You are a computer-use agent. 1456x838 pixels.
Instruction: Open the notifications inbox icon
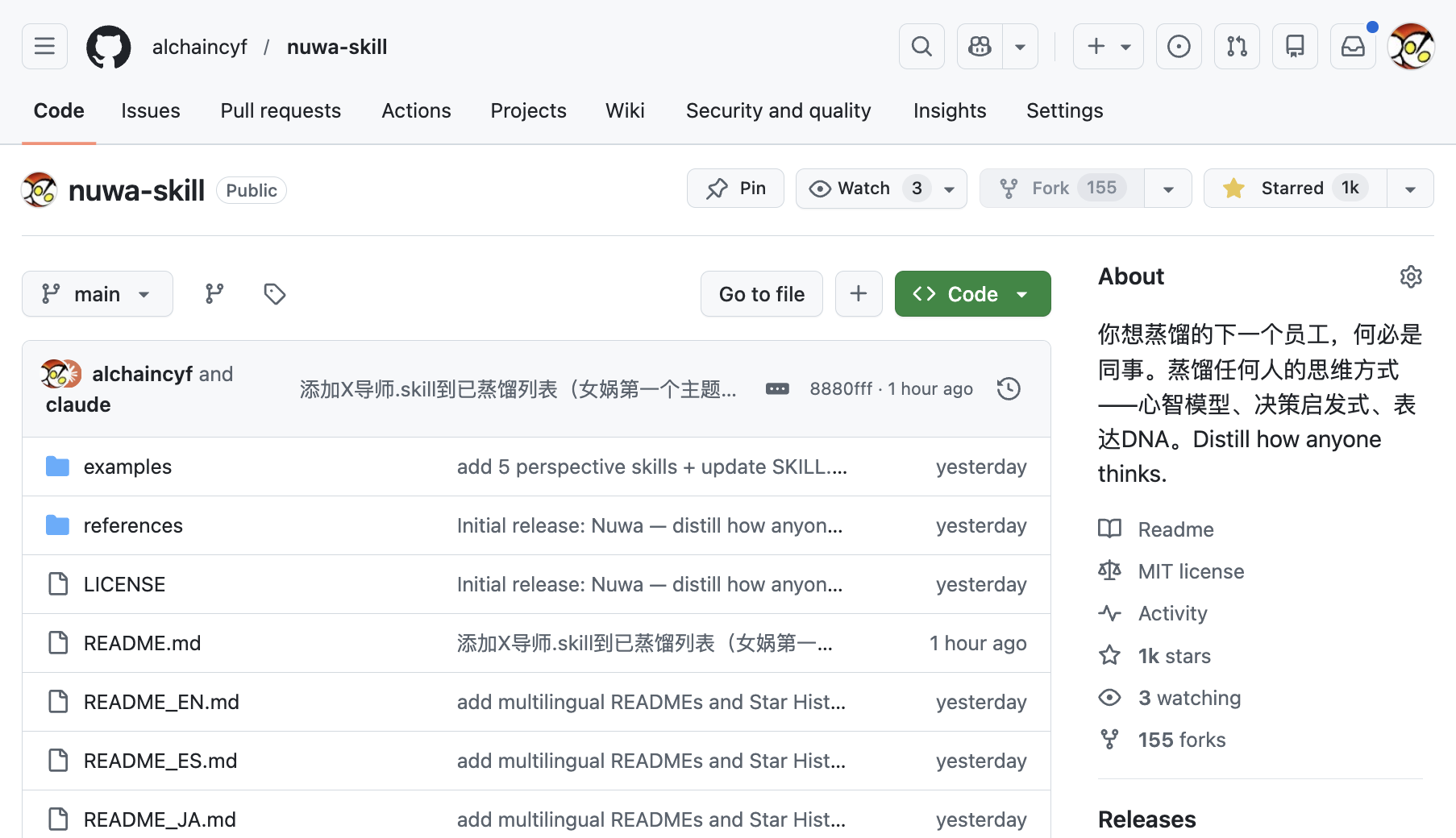(1353, 46)
